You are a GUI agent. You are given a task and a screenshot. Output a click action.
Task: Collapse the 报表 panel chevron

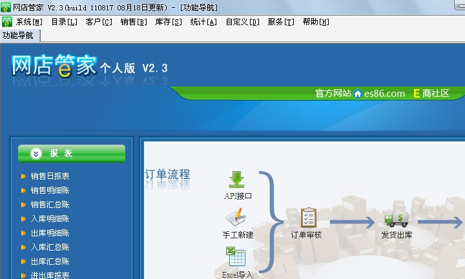point(36,154)
